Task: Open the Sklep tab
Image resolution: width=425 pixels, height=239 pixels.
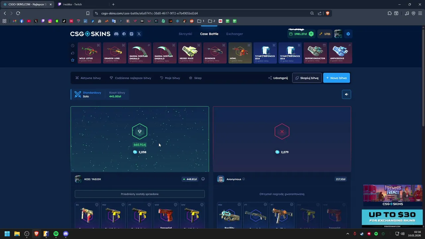Action: tap(195, 78)
